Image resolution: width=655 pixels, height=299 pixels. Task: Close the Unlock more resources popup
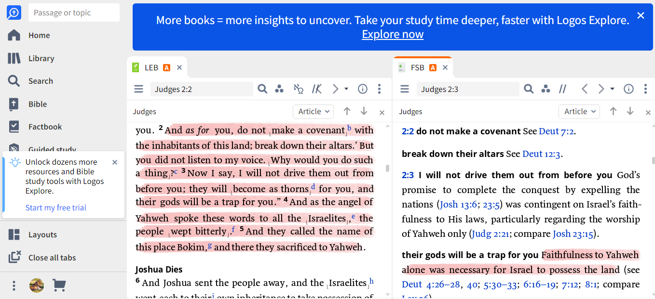(115, 162)
